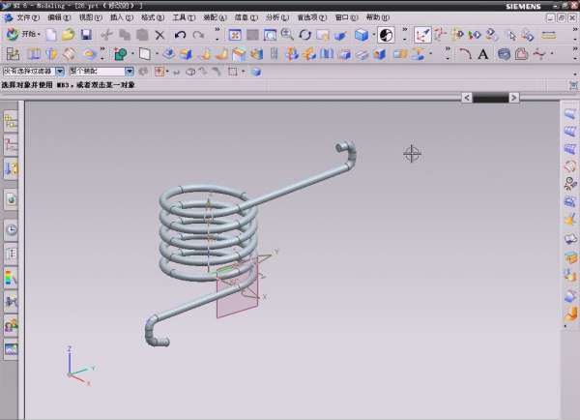The width and height of the screenshot is (580, 420).
Task: Click the Save floppy disk icon
Action: point(86,35)
